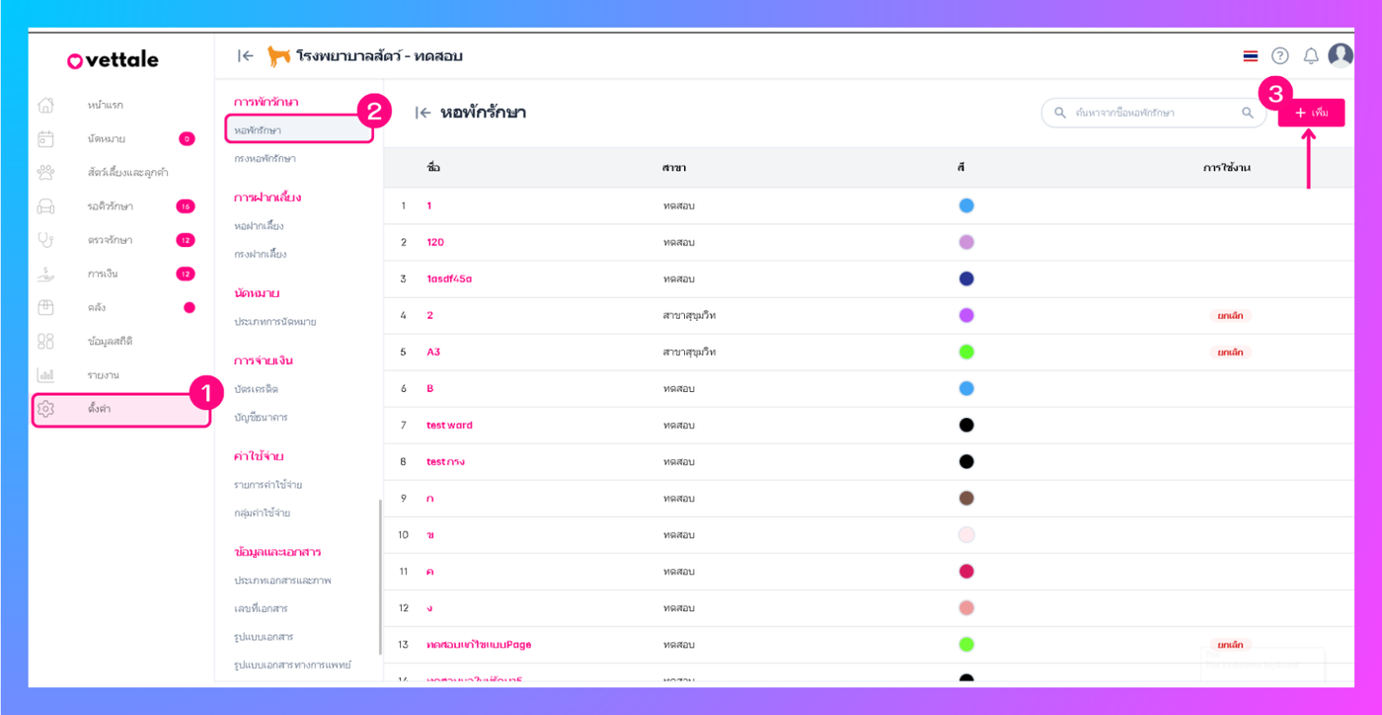Select the stethoscope examination icon
The height and width of the screenshot is (715, 1382).
click(x=45, y=240)
